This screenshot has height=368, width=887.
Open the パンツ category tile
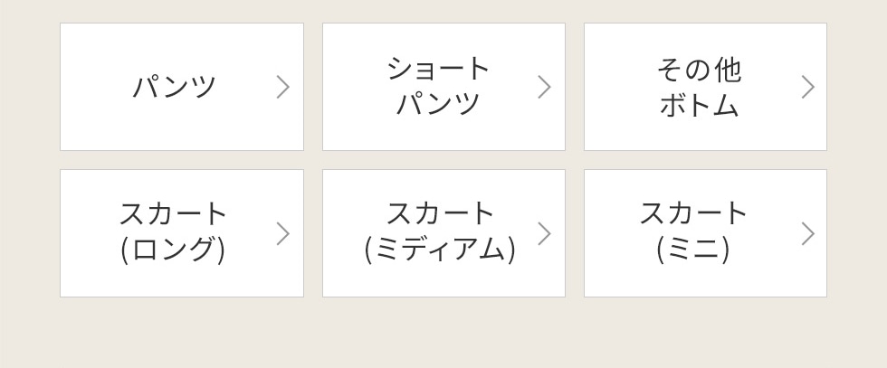pos(182,87)
